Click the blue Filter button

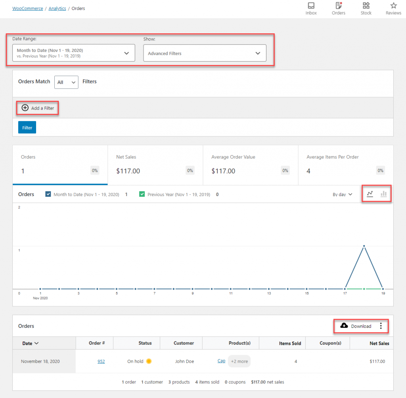[27, 127]
